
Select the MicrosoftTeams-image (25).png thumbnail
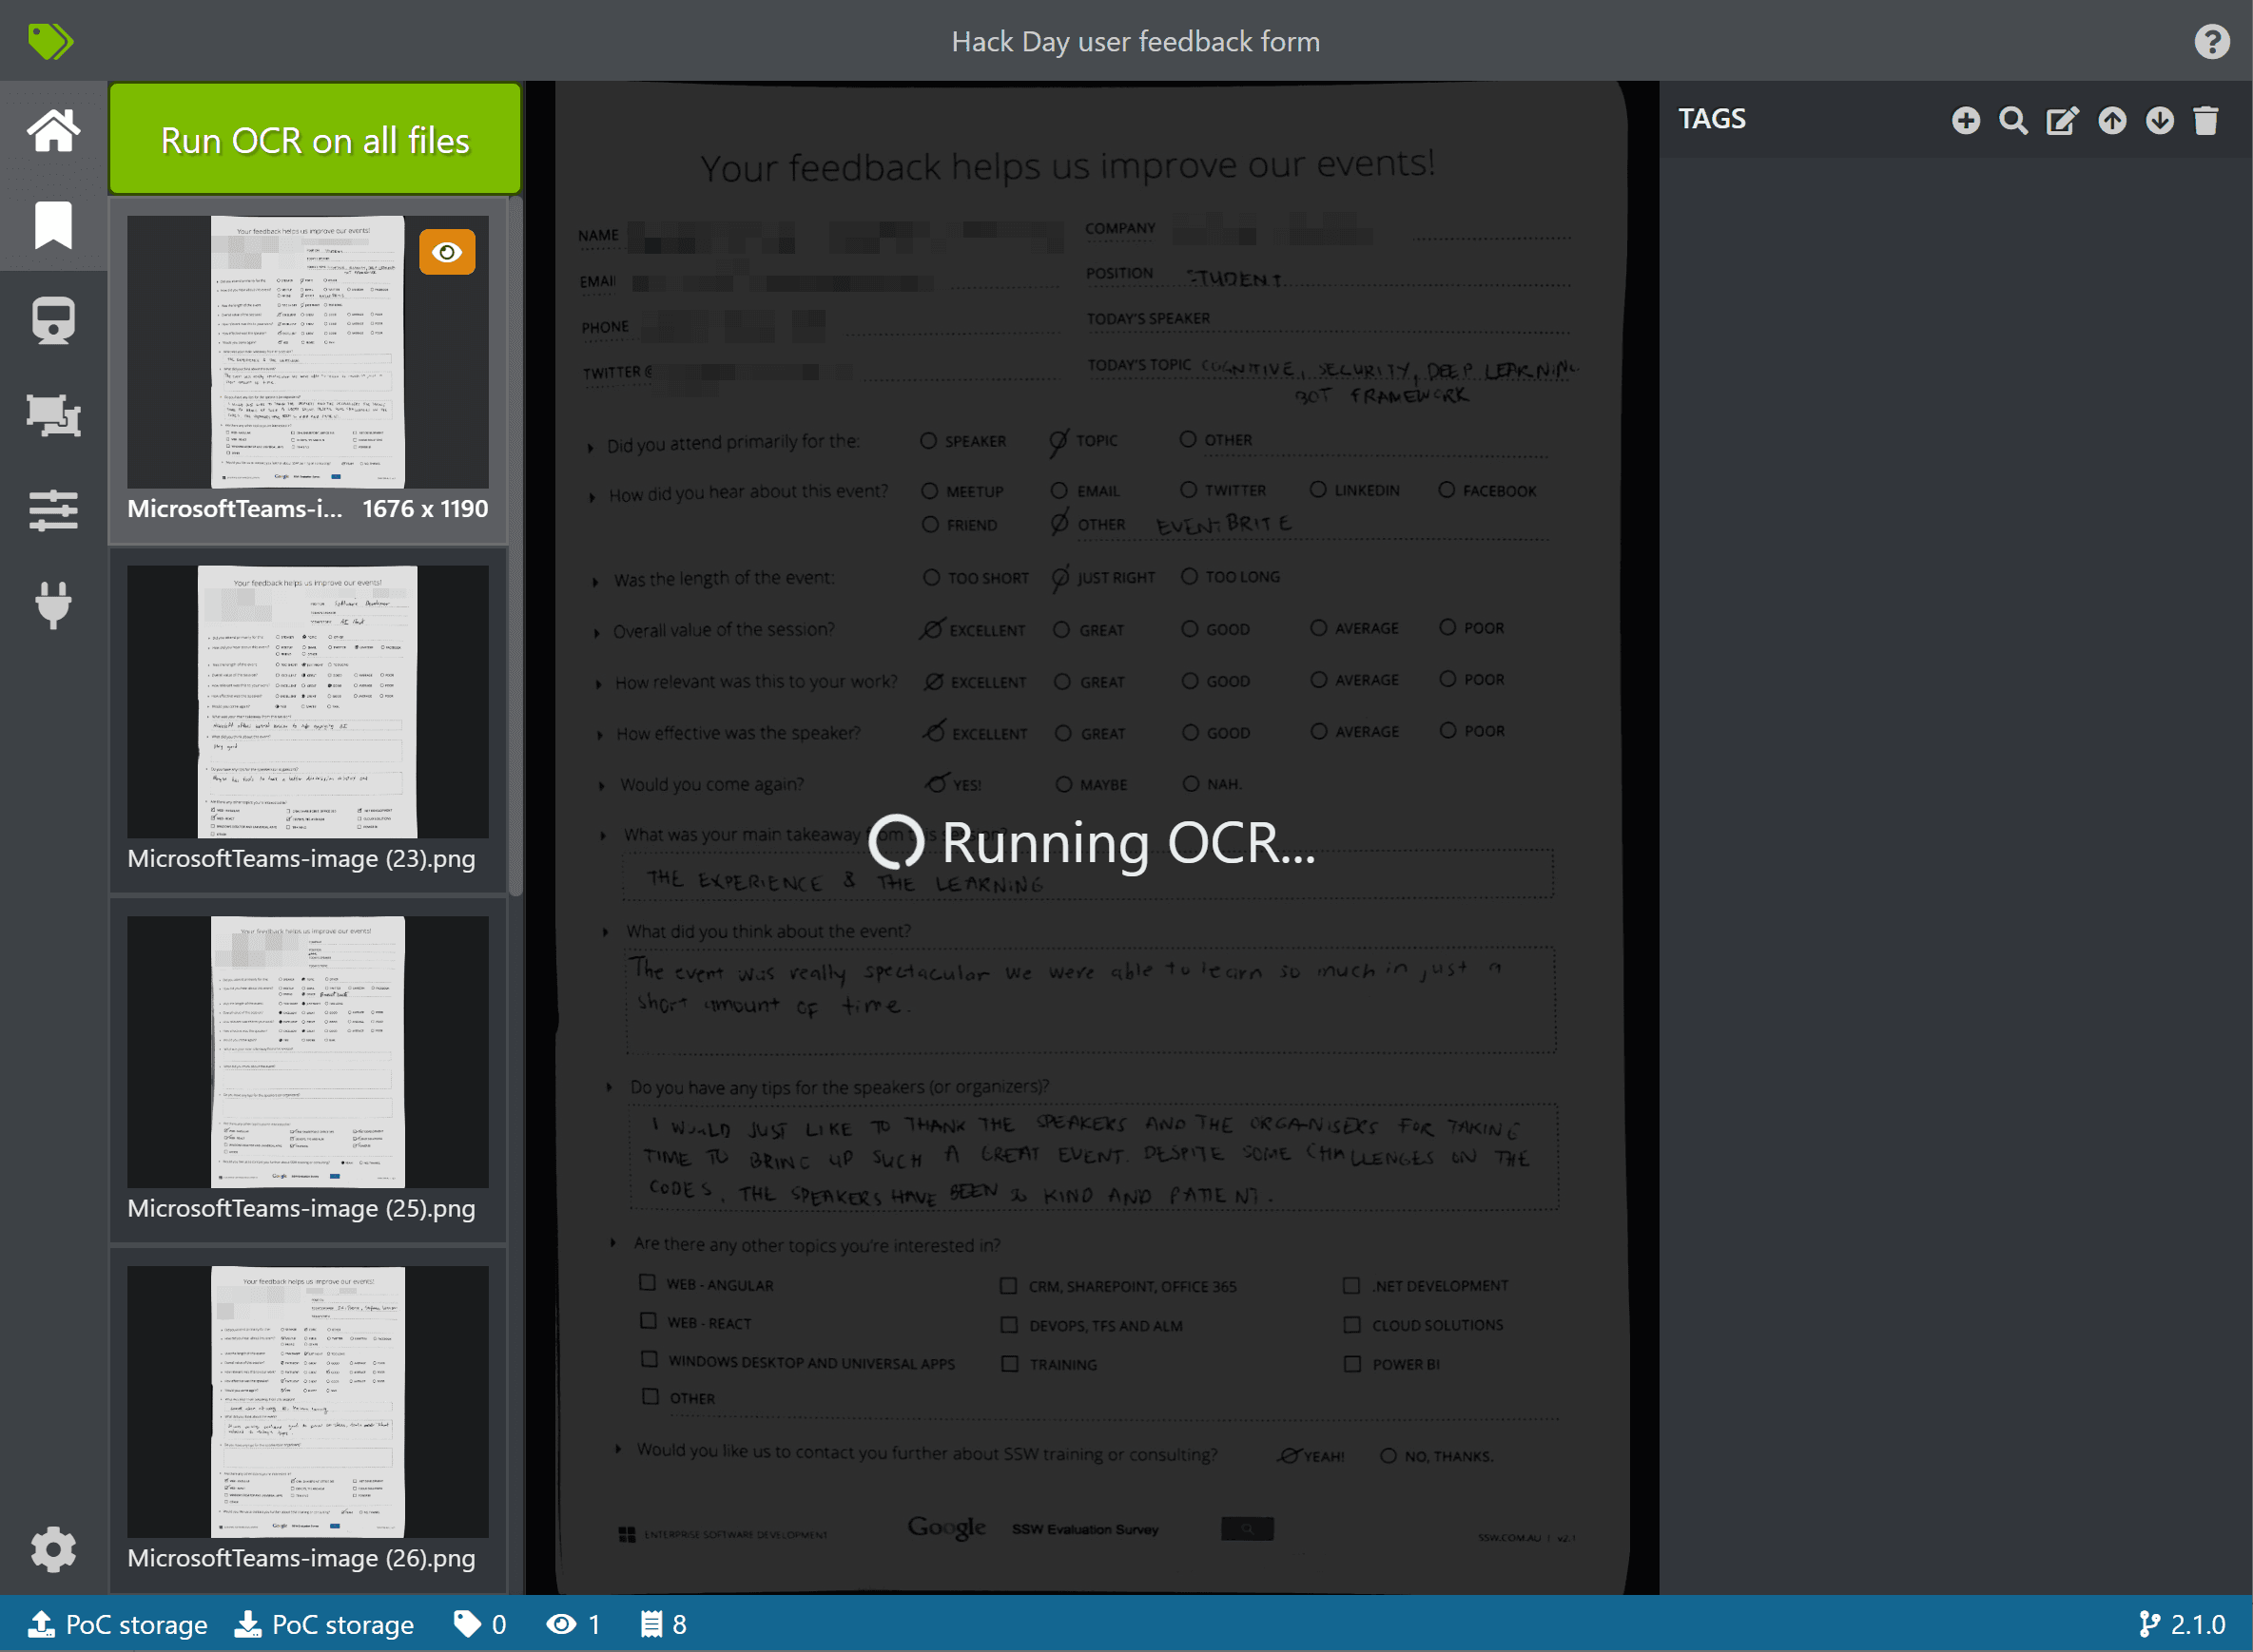305,1050
